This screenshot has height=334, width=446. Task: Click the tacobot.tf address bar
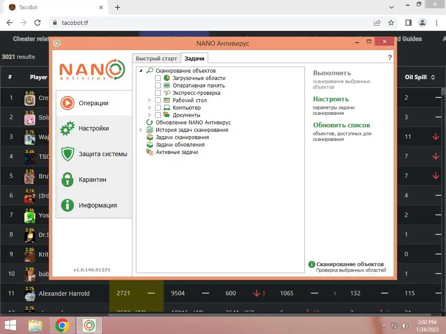click(x=210, y=23)
